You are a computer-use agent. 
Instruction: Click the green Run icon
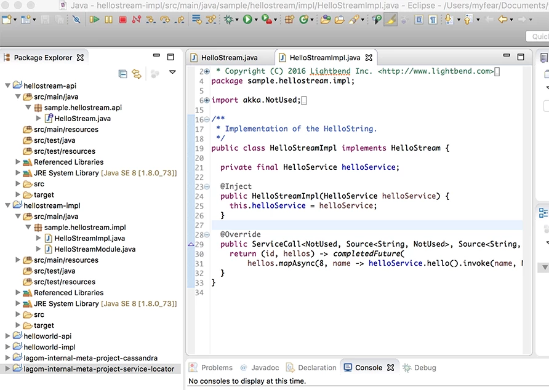click(247, 19)
